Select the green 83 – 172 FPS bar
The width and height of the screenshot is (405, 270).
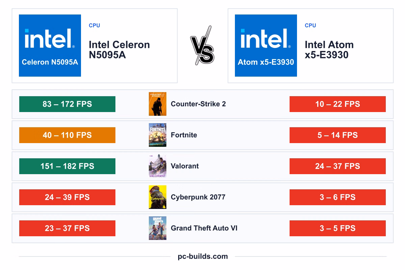(x=67, y=104)
